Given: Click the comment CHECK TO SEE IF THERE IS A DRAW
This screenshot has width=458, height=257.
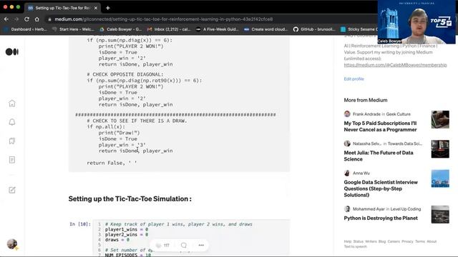Looking at the screenshot, I should pyautogui.click(x=137, y=121).
